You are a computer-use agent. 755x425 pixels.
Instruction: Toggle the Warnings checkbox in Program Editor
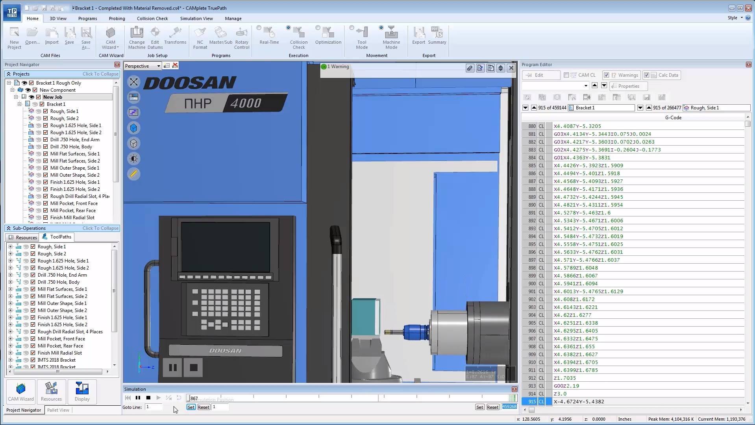tap(606, 75)
